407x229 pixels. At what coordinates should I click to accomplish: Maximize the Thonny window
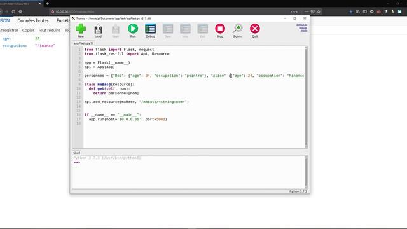pyautogui.click(x=294, y=18)
